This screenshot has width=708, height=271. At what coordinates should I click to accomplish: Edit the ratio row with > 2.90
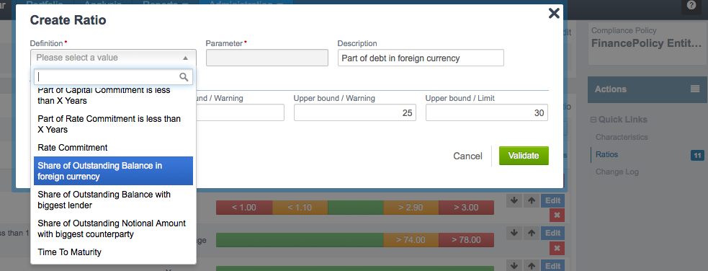pyautogui.click(x=552, y=201)
